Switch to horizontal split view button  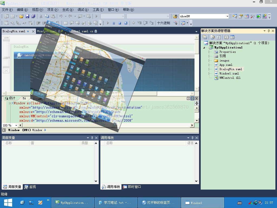[x=192, y=99]
